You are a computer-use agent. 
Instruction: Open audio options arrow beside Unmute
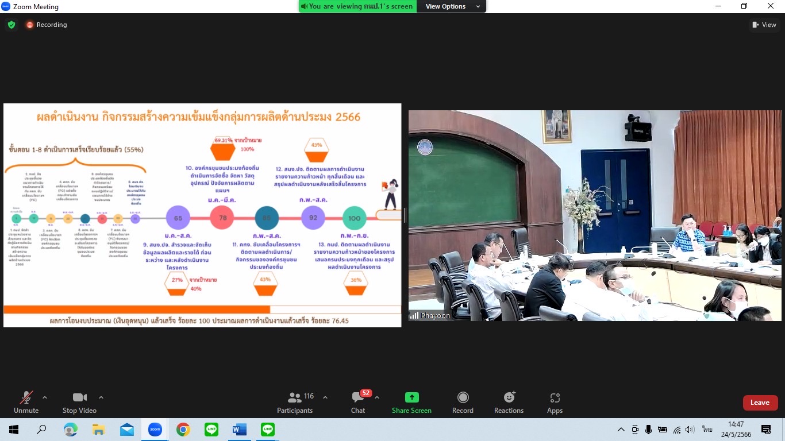tap(45, 397)
